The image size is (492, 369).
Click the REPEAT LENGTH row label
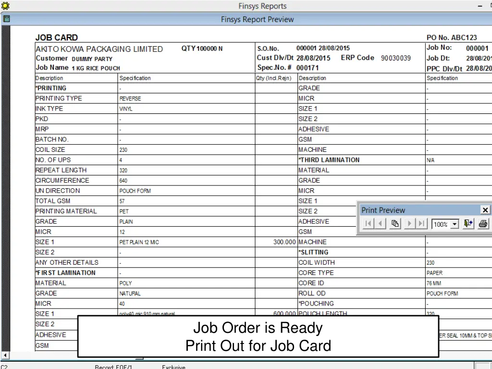(61, 170)
